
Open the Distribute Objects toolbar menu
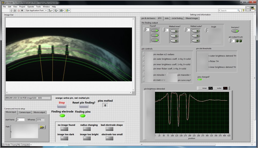coord(56,10)
